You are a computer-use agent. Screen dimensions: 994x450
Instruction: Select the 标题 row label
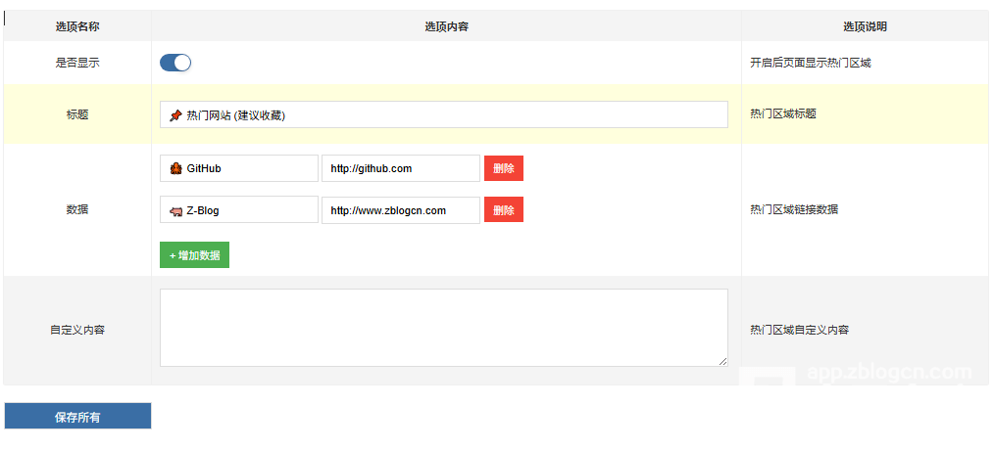point(77,114)
